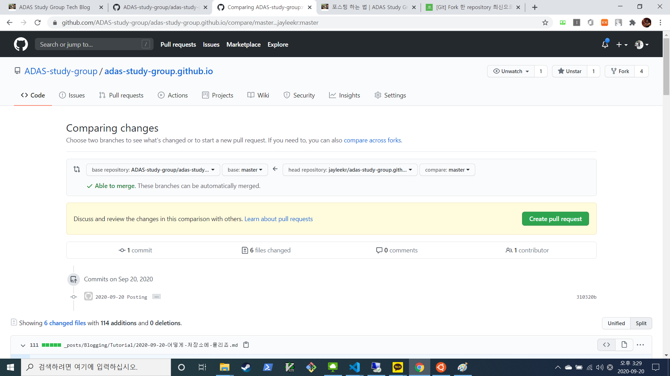Copy the changed file path to clipboard

[246, 345]
